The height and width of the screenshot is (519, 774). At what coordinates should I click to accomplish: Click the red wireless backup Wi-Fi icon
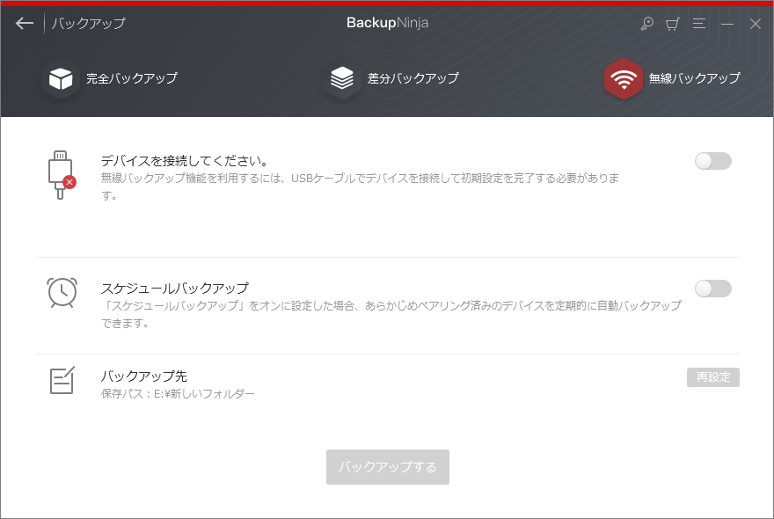click(x=624, y=78)
